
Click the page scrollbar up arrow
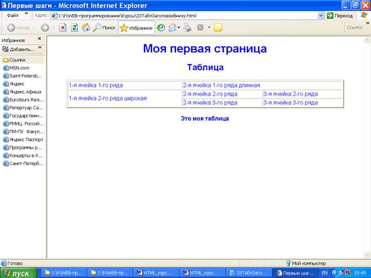[x=366, y=40]
